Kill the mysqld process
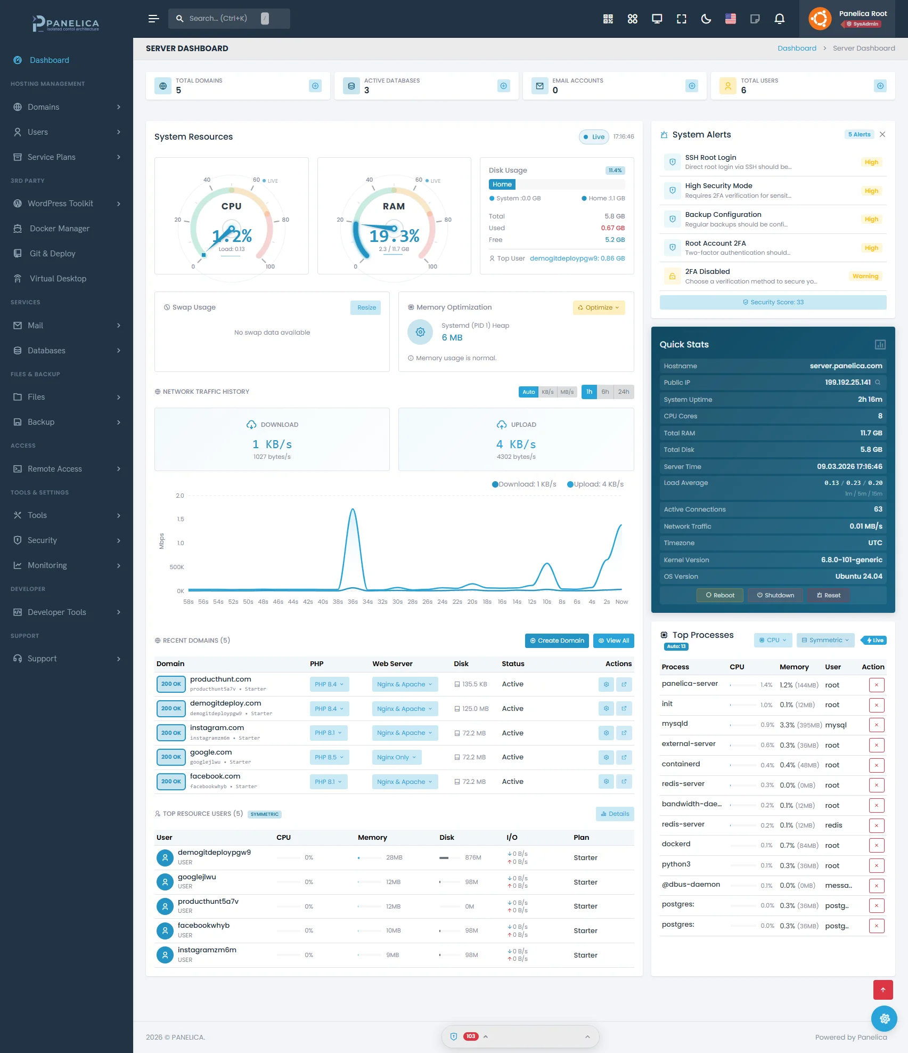 [x=876, y=725]
